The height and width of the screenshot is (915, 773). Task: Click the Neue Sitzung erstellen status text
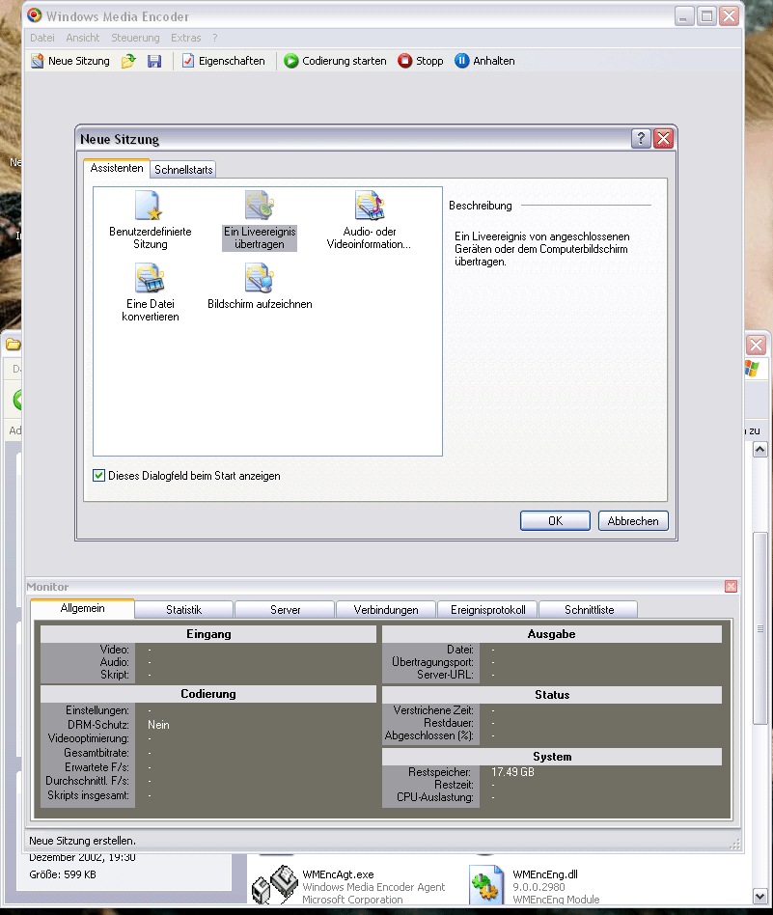click(82, 841)
